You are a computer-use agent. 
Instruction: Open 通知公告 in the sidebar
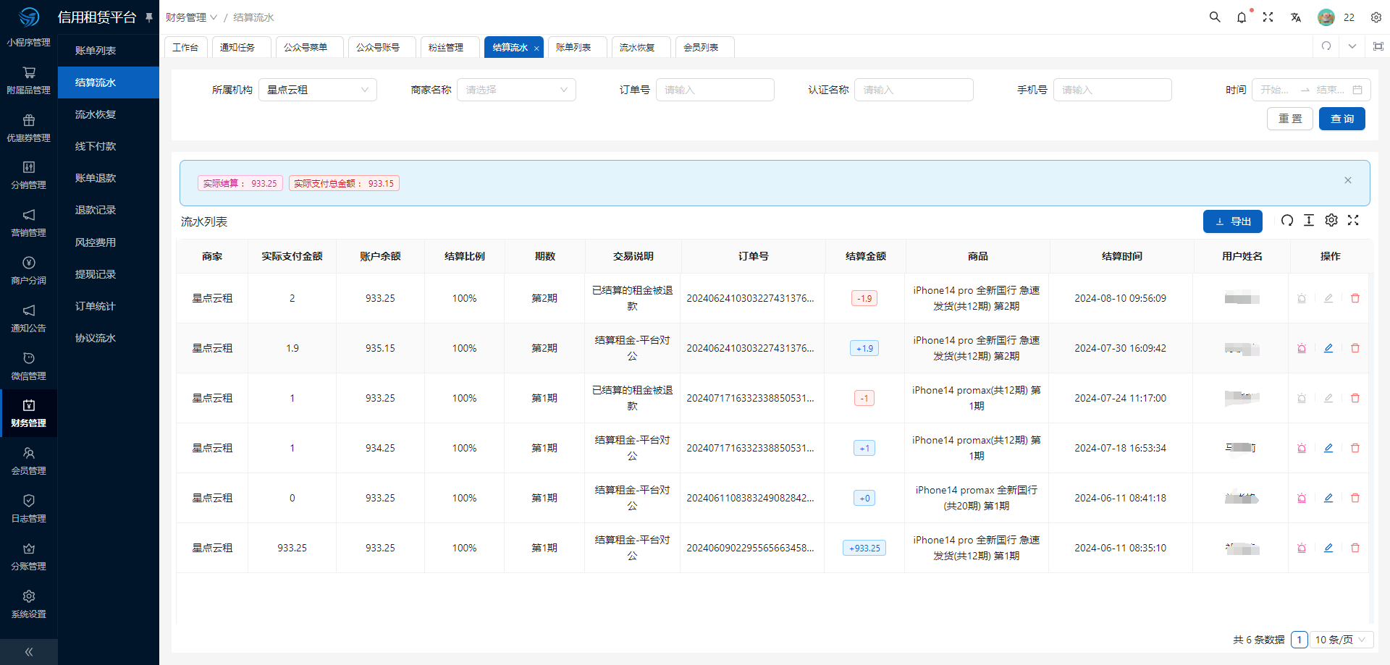[x=29, y=319]
